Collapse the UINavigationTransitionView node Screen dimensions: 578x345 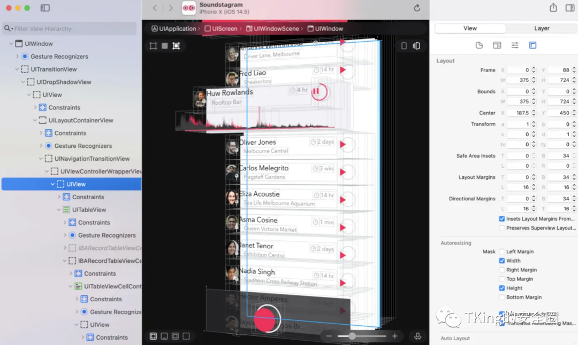pyautogui.click(x=41, y=159)
